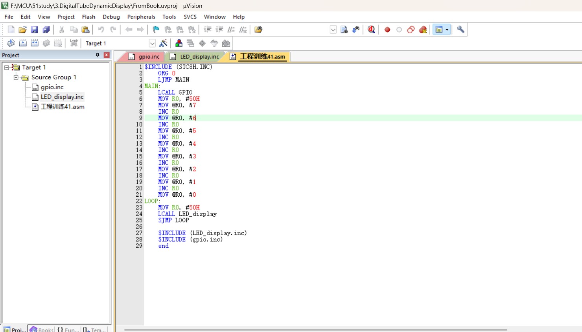Open the SVCS menu
The image size is (582, 332).
(190, 17)
